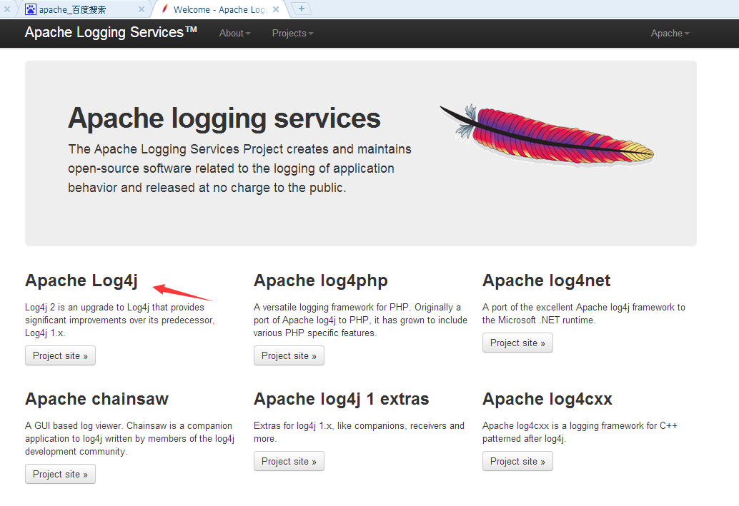Click the 'logging framework for C++' description
The width and height of the screenshot is (739, 506).
pyautogui.click(x=580, y=432)
